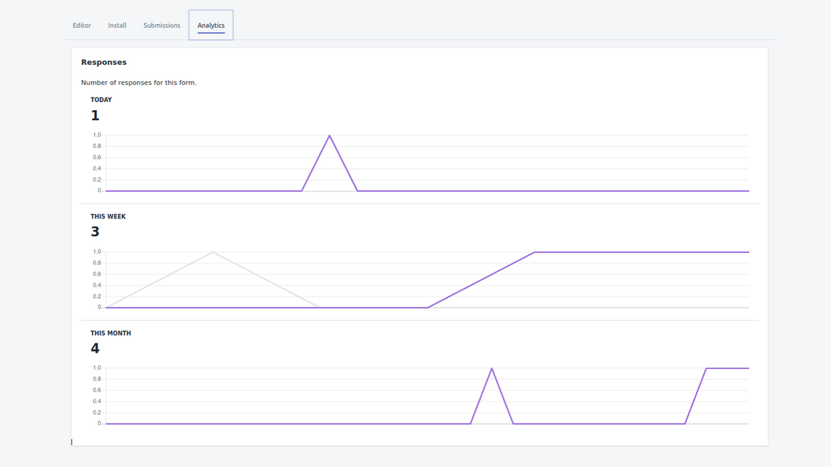Open the Submissions tab
The height and width of the screenshot is (467, 831).
[162, 25]
